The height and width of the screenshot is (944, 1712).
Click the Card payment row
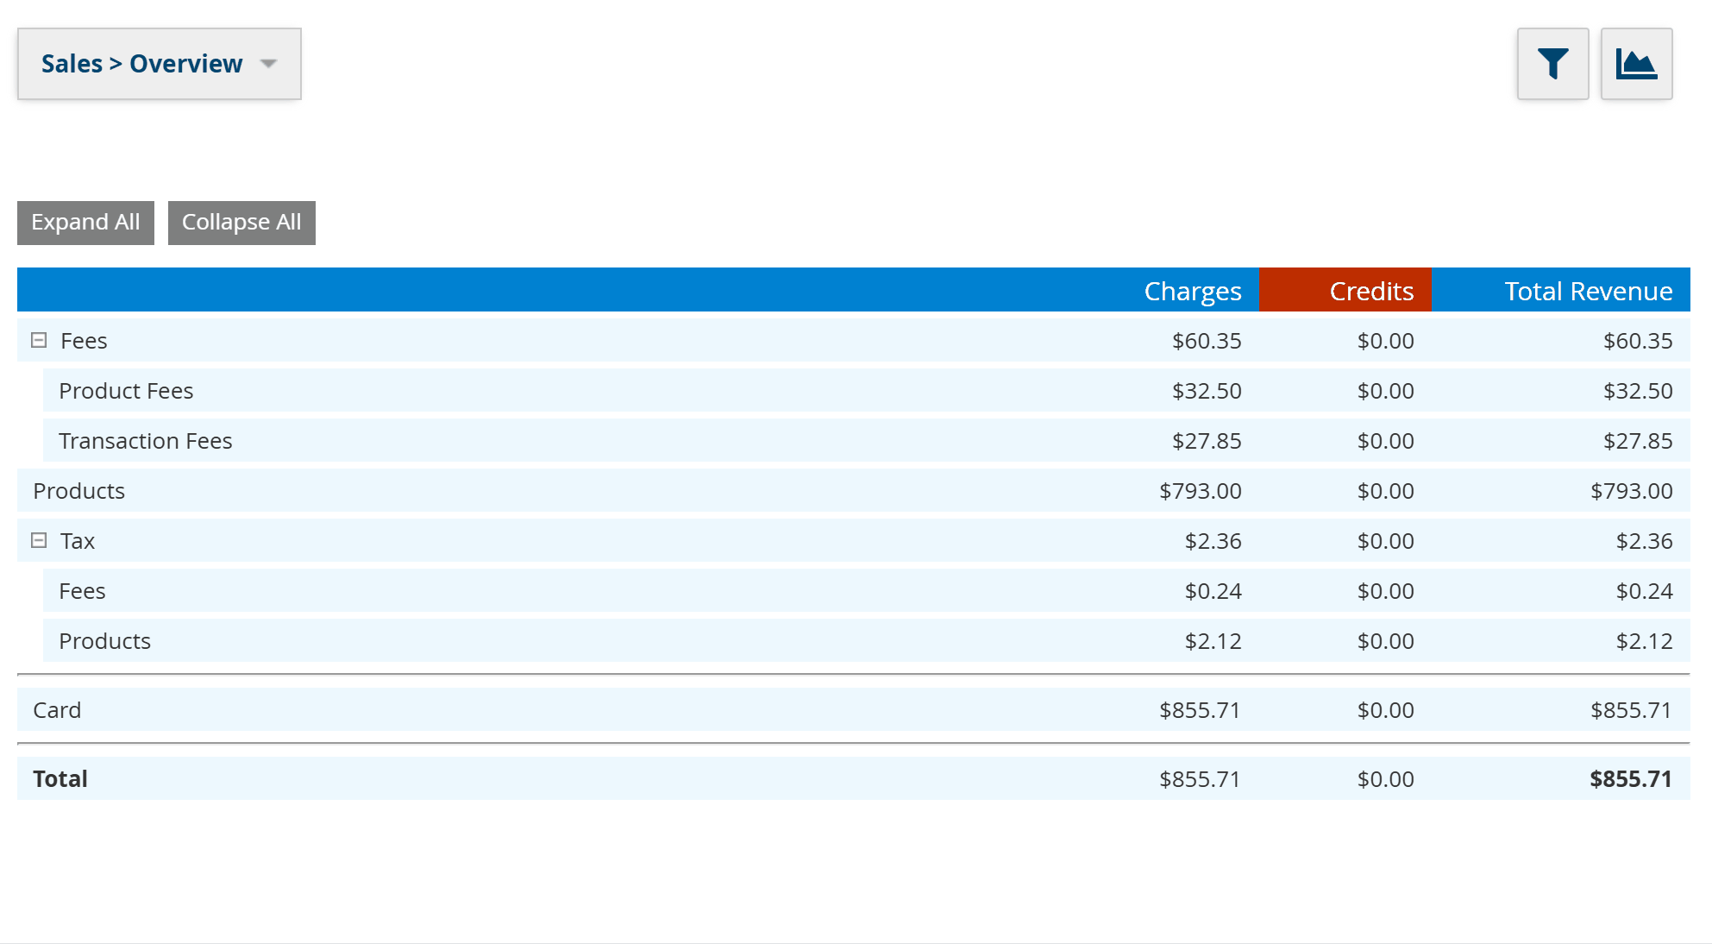coord(57,710)
